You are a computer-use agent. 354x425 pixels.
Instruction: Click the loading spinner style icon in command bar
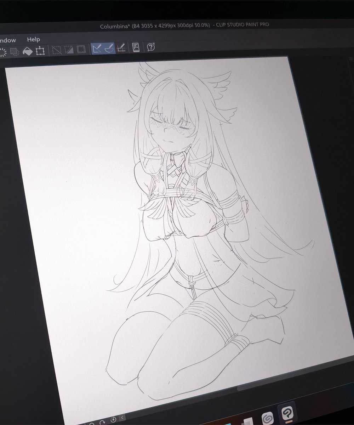(x=3, y=52)
